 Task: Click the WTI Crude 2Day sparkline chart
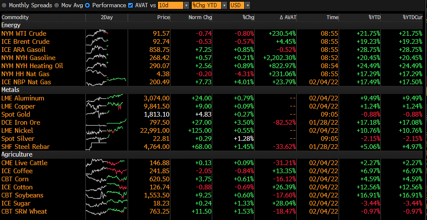pyautogui.click(x=97, y=34)
